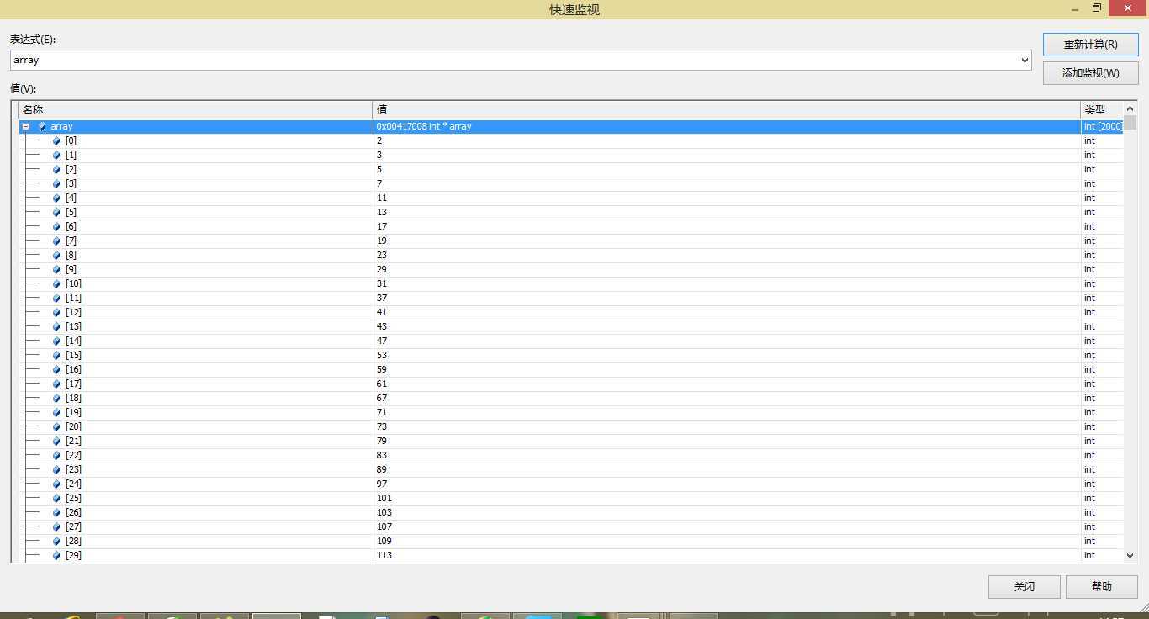Click the scrollbar down arrow
The width and height of the screenshot is (1149, 619).
click(x=1130, y=555)
